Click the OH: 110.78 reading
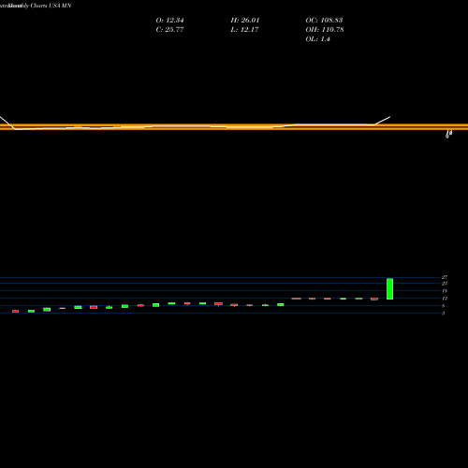This screenshot has height=468, width=468. [325, 30]
